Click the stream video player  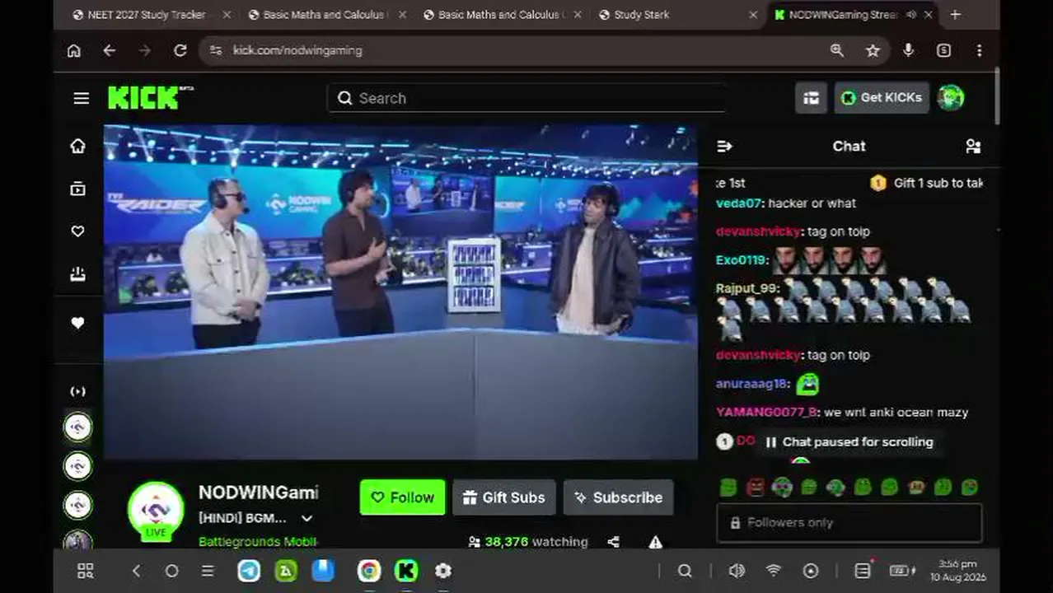pos(400,292)
